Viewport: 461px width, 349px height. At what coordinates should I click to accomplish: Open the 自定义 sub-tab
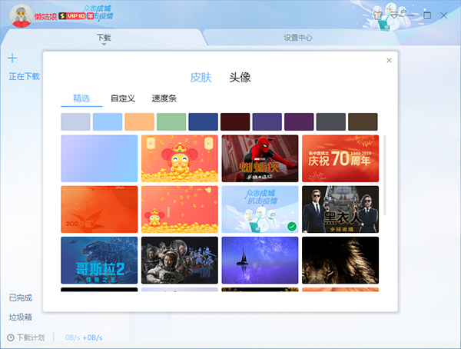pyautogui.click(x=123, y=98)
